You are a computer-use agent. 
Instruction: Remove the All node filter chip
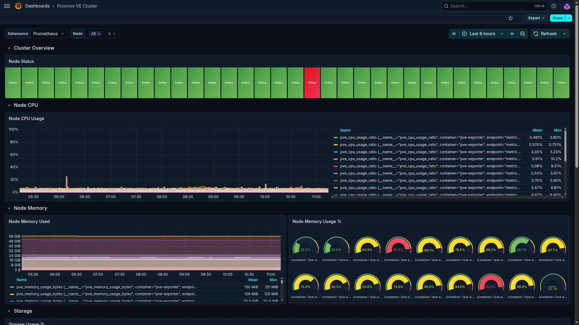(99, 34)
